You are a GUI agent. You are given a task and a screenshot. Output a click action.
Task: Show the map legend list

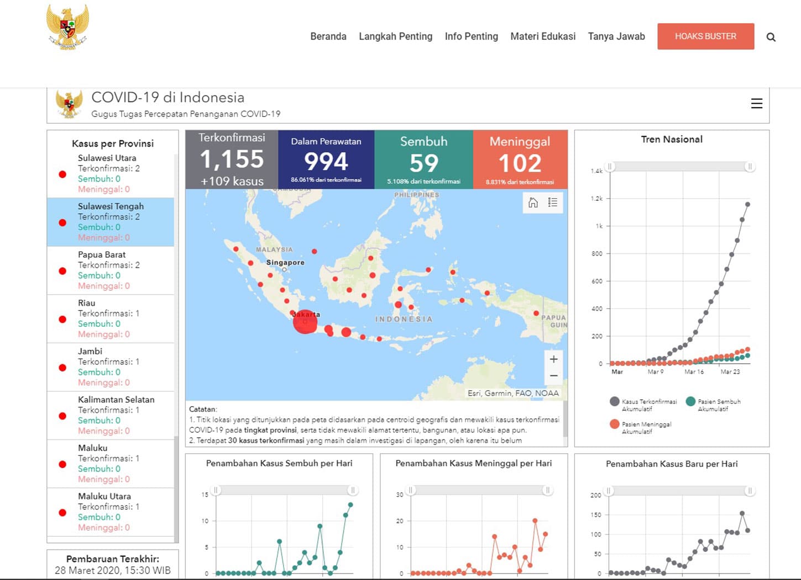click(553, 203)
